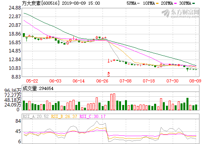Click the 10PMA legend text

point(149,3)
